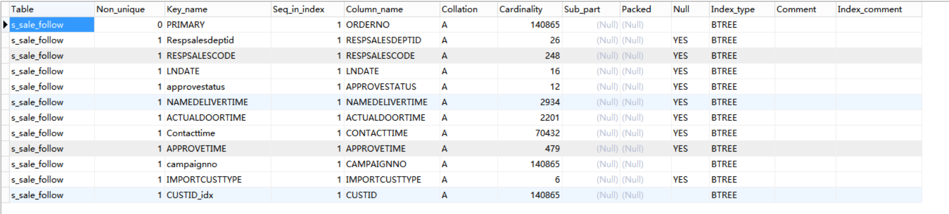Select the CUSTID_idx key name cell

click(x=217, y=195)
